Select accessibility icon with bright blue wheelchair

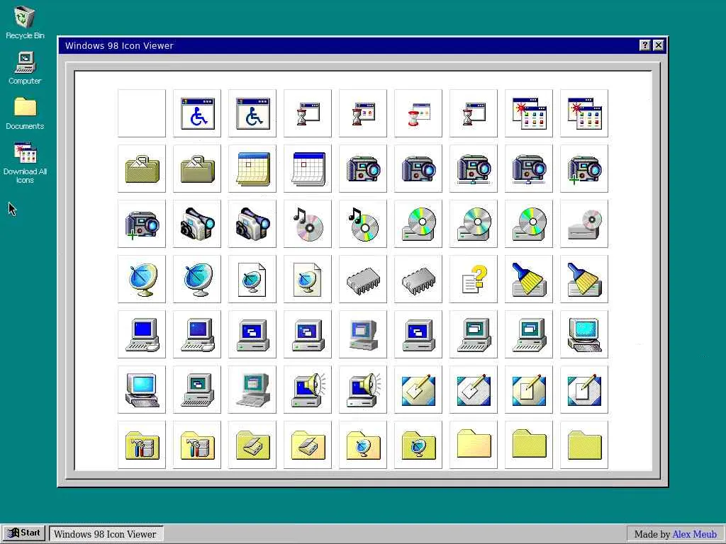197,113
